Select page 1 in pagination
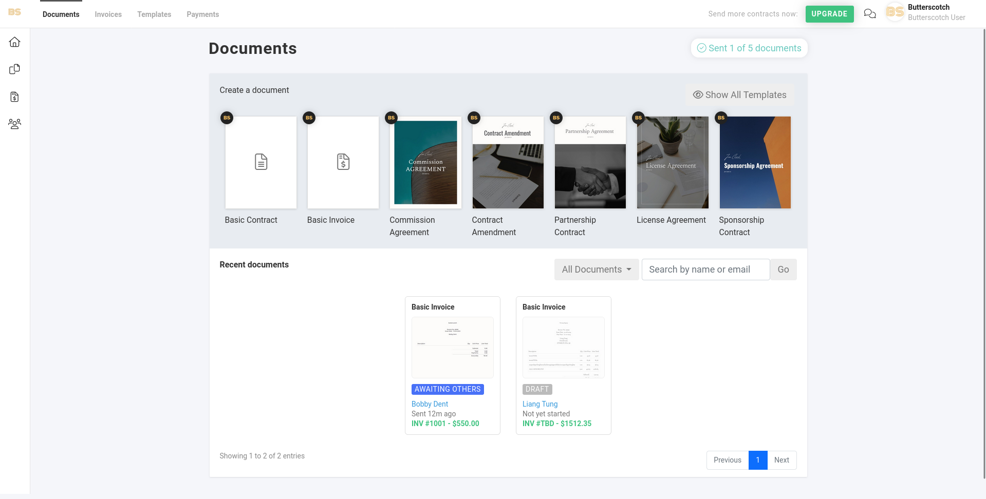 [758, 460]
